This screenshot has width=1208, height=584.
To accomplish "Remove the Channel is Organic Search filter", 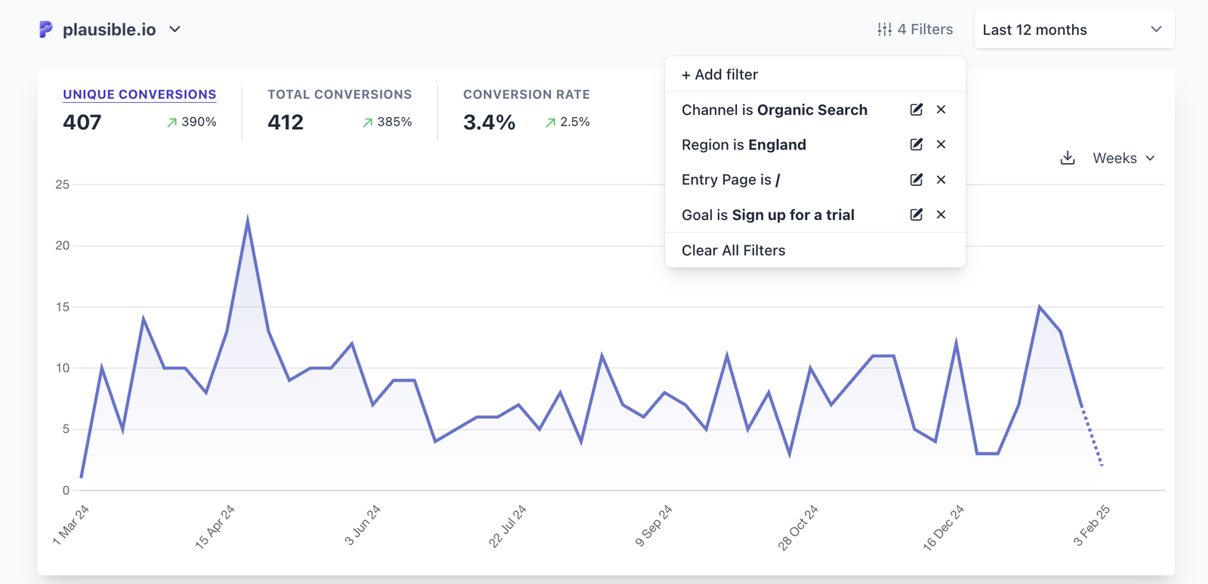I will pos(941,110).
